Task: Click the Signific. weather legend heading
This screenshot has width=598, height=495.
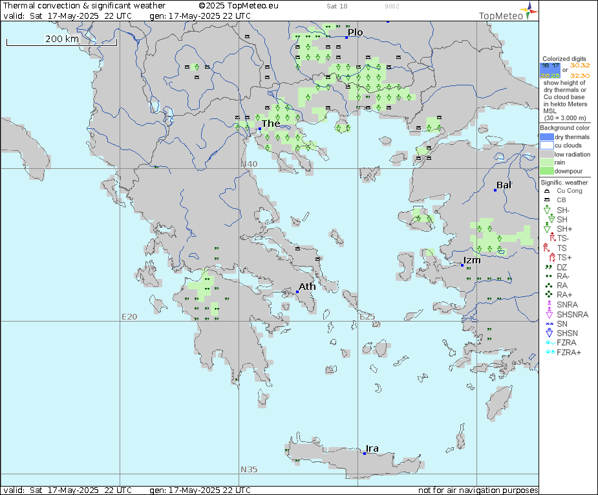Action: [x=564, y=182]
